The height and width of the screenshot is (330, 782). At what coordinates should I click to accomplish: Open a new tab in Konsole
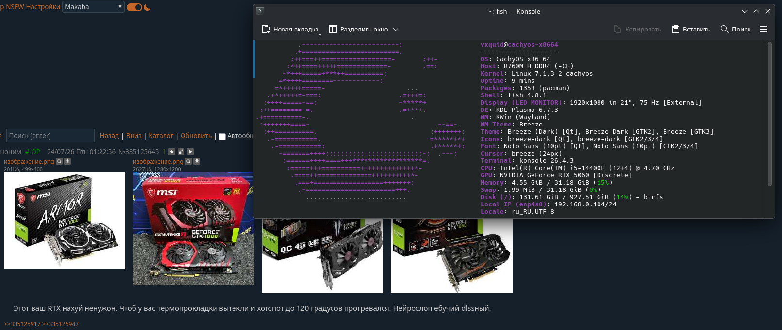[290, 29]
